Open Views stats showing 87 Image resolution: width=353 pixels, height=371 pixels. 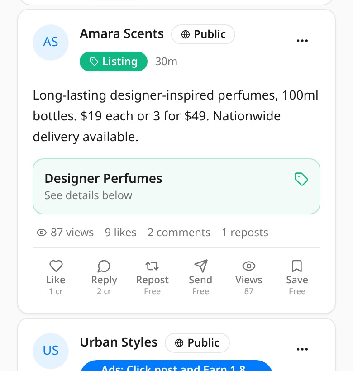pyautogui.click(x=248, y=277)
